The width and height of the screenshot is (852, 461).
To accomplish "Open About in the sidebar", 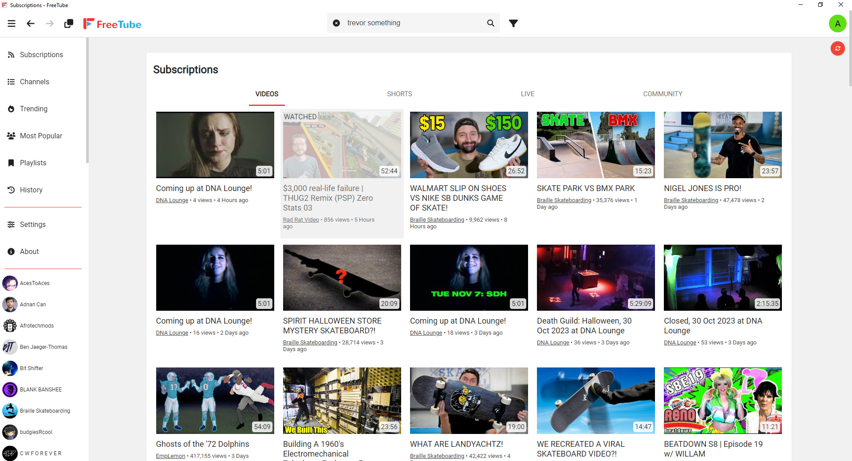I will (43, 251).
